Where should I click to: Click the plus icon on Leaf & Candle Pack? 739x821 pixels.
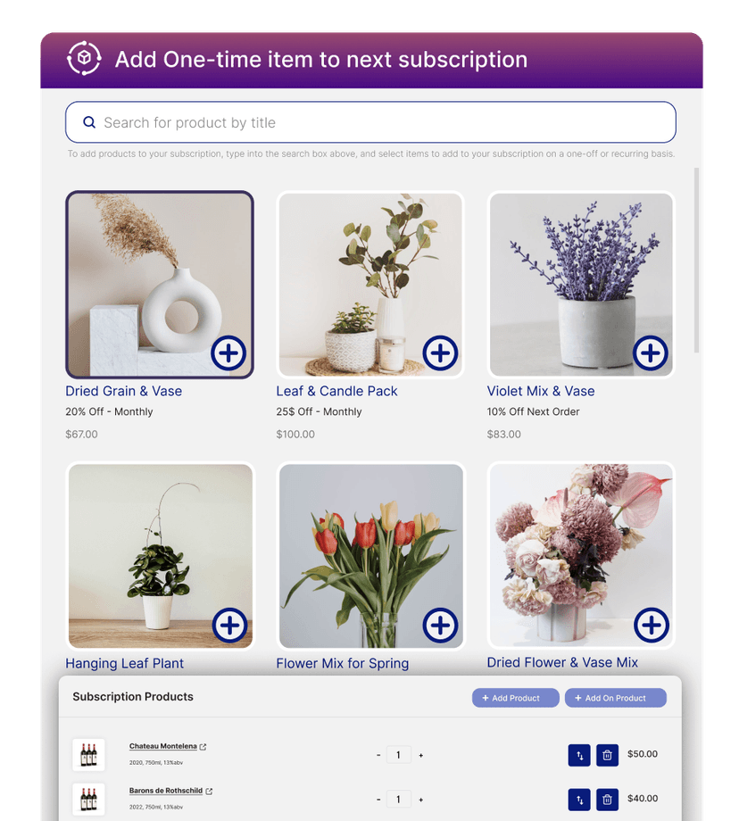(439, 353)
